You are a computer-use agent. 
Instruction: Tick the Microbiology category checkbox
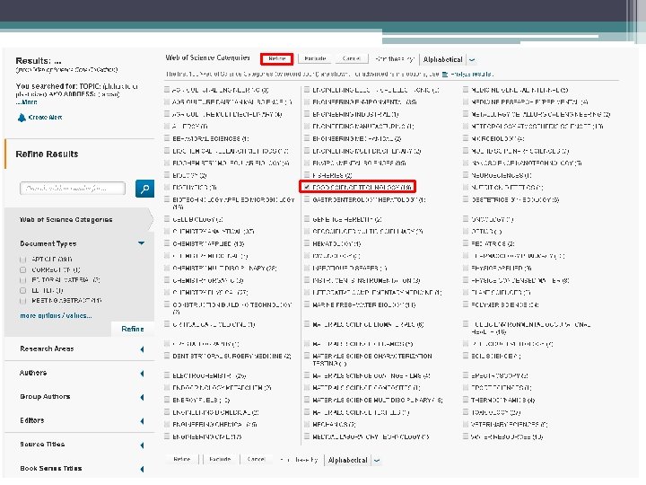pos(466,138)
